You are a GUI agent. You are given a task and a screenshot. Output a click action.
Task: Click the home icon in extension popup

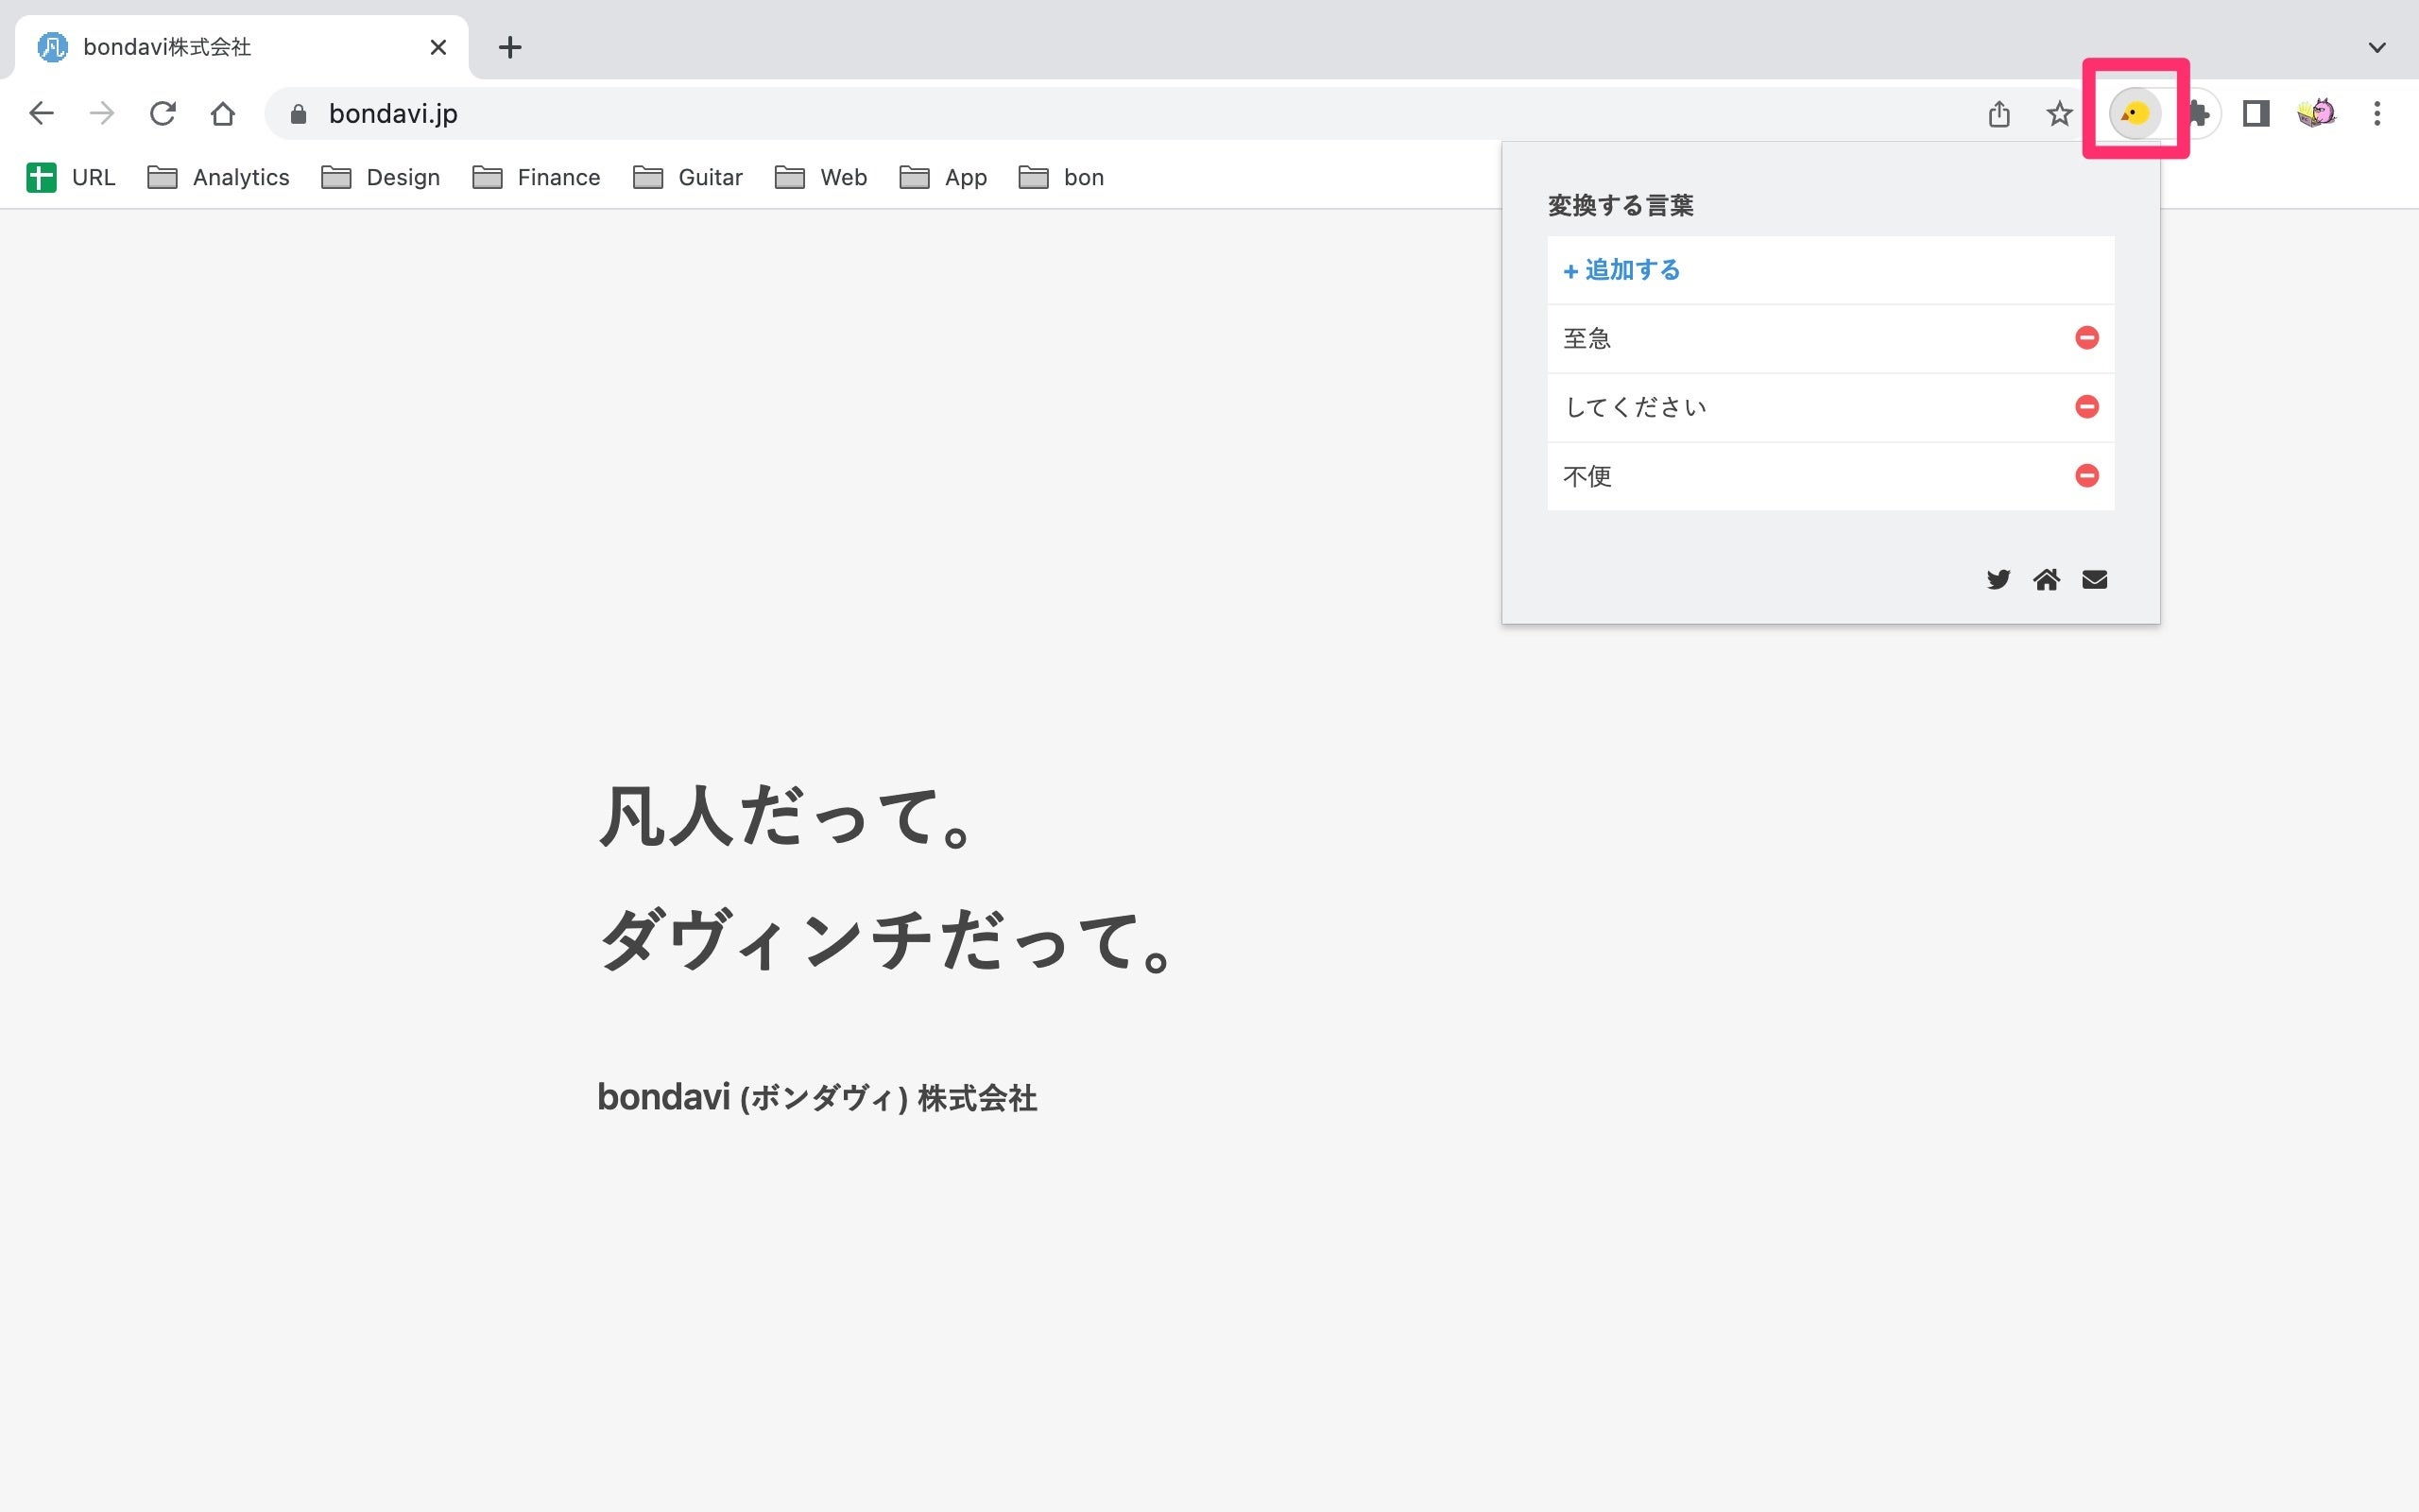pyautogui.click(x=2045, y=580)
